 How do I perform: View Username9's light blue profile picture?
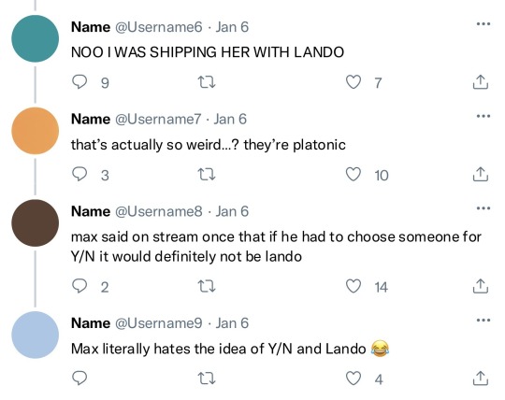36,335
